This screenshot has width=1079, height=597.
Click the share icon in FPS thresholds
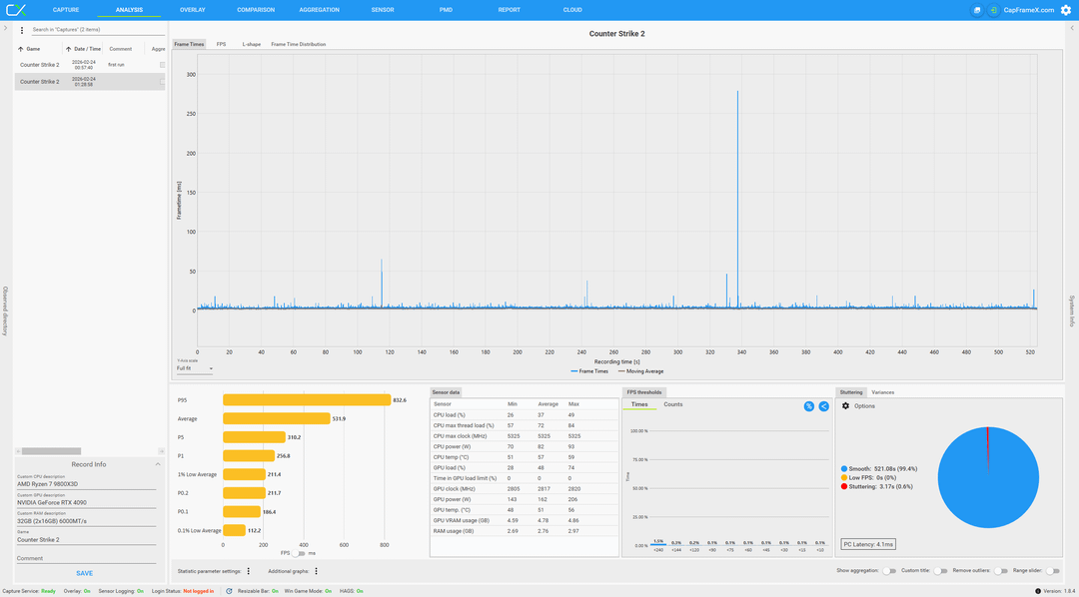pos(823,406)
